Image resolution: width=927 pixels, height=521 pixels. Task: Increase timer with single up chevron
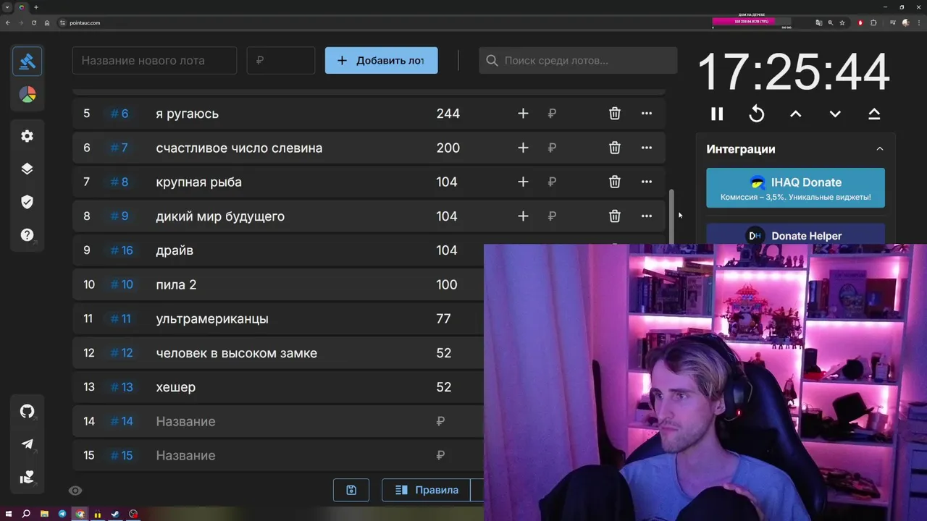click(x=795, y=114)
